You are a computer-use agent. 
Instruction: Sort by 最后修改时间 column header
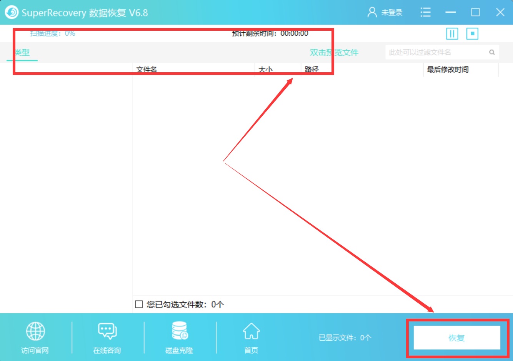448,70
